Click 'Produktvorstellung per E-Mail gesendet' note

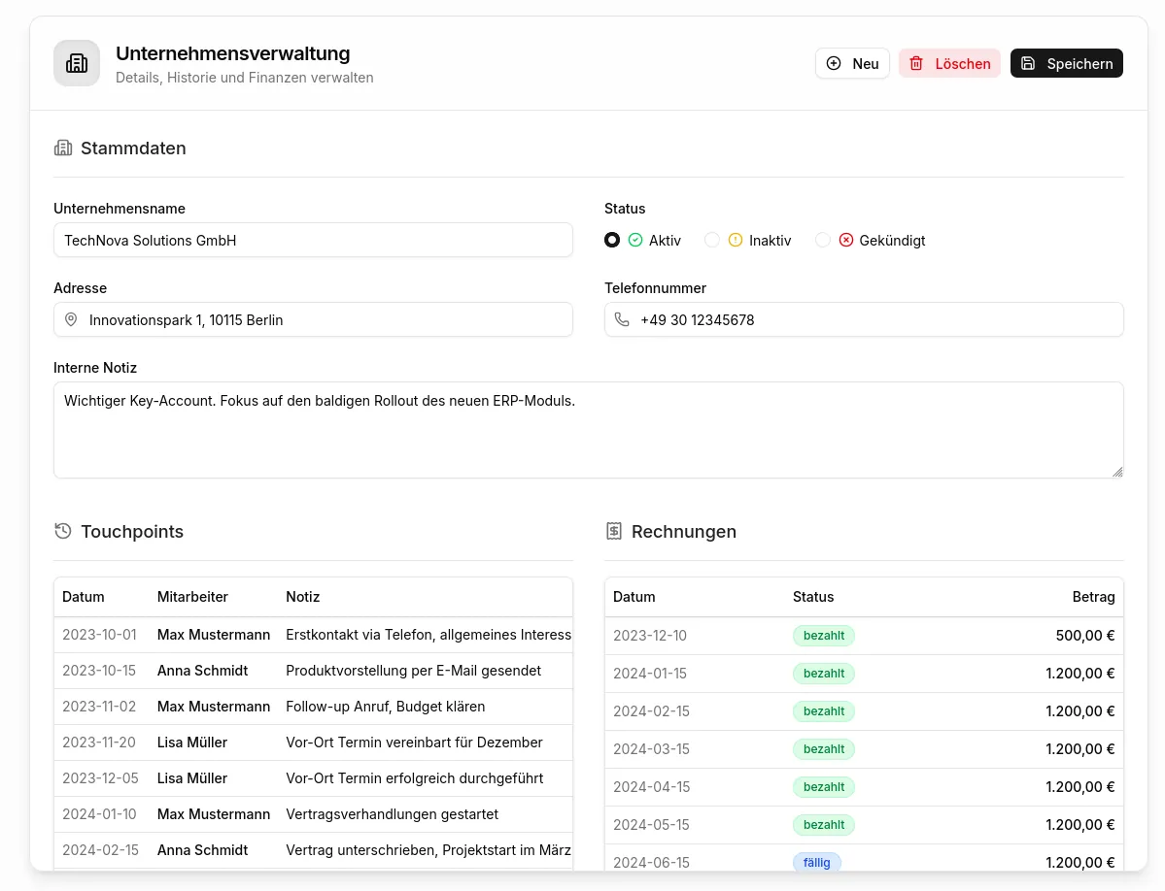(413, 670)
